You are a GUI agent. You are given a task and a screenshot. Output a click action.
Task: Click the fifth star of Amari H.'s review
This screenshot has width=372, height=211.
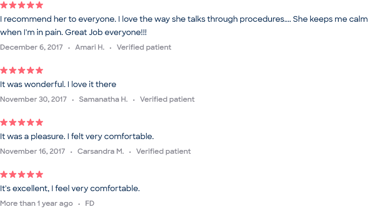[39, 5]
